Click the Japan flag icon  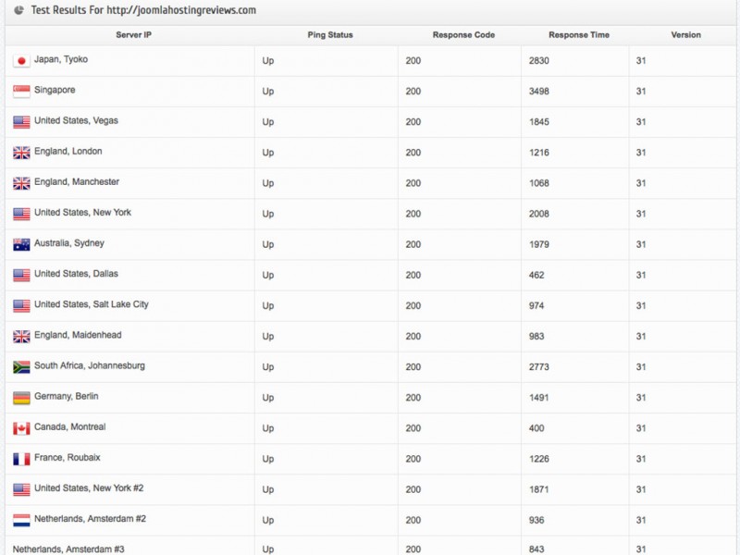click(x=21, y=61)
